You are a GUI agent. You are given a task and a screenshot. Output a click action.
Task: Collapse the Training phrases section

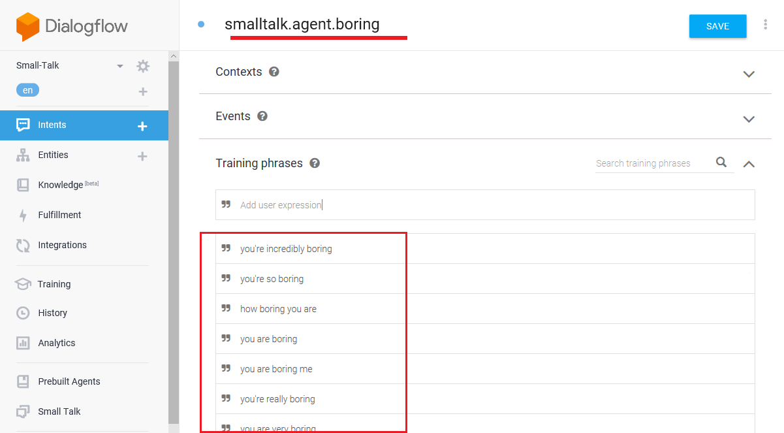(749, 164)
